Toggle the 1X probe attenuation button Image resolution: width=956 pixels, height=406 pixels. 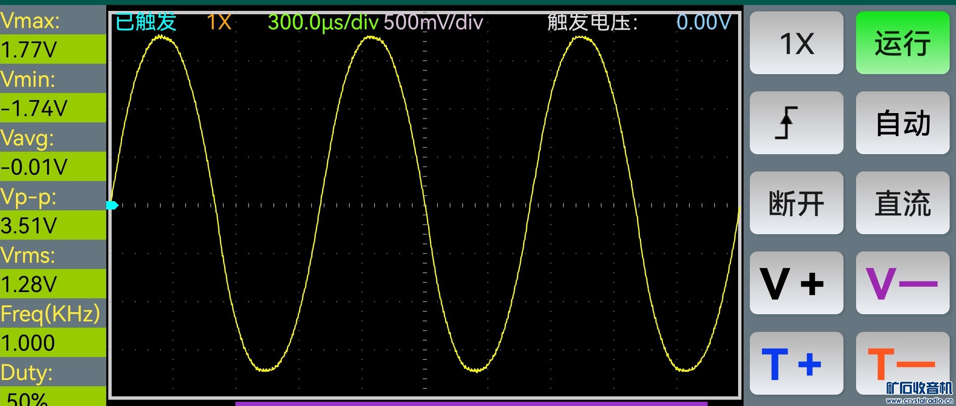point(796,43)
